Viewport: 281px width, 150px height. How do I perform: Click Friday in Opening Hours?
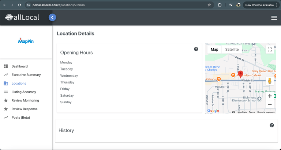click(65, 89)
